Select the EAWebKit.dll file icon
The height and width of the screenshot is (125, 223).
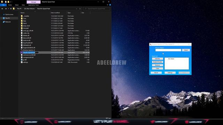click(x=22, y=45)
